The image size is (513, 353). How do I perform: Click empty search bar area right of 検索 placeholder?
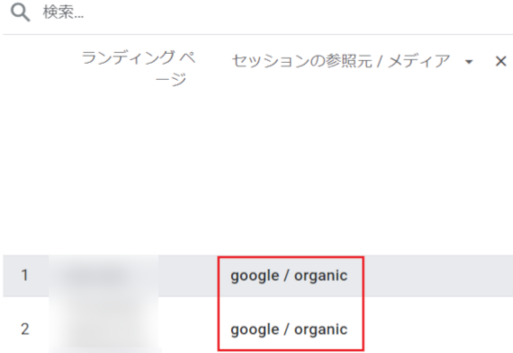tap(294, 13)
